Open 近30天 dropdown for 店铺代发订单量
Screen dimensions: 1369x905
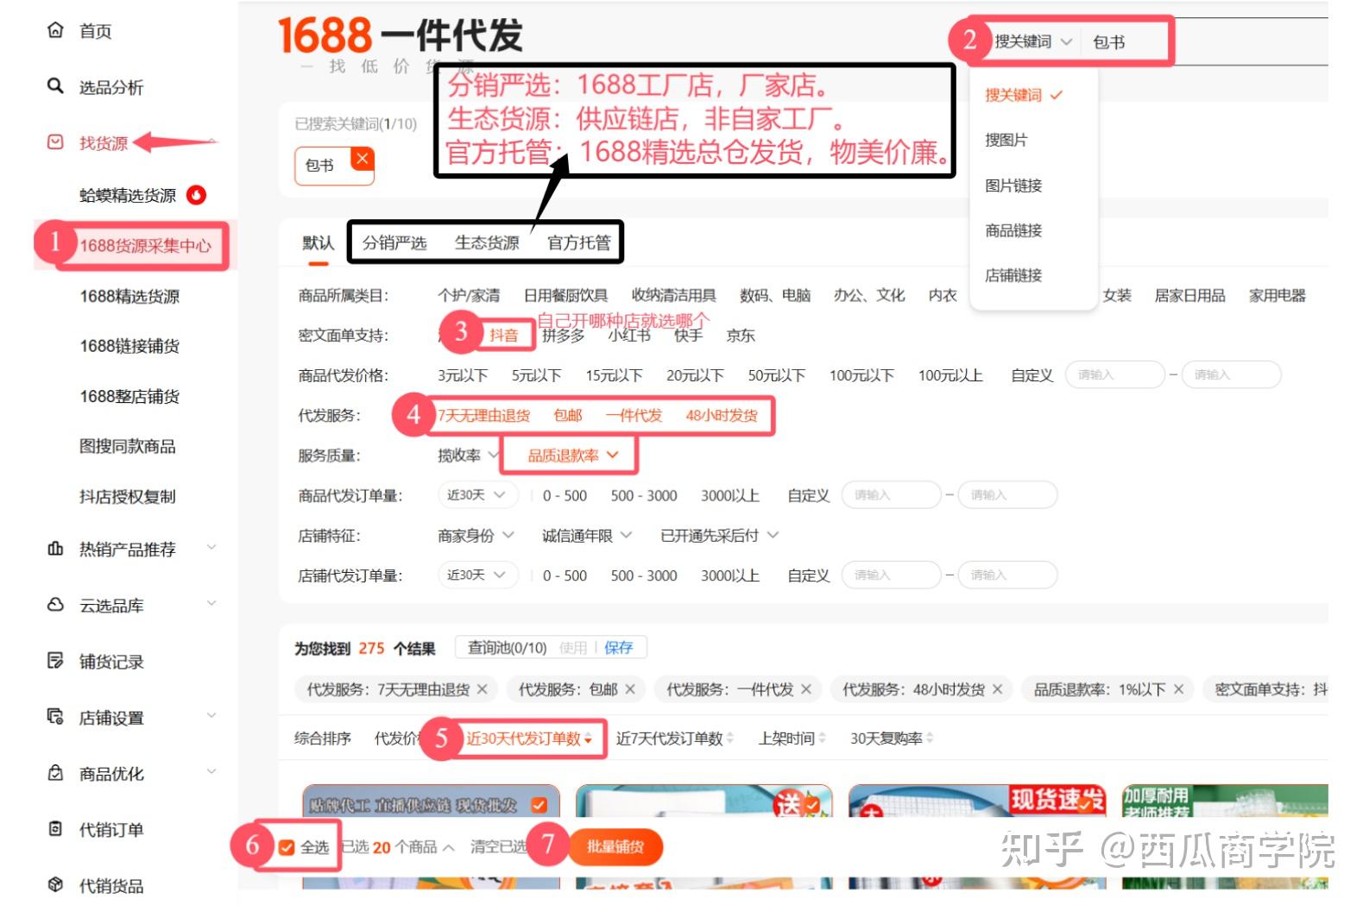point(477,575)
